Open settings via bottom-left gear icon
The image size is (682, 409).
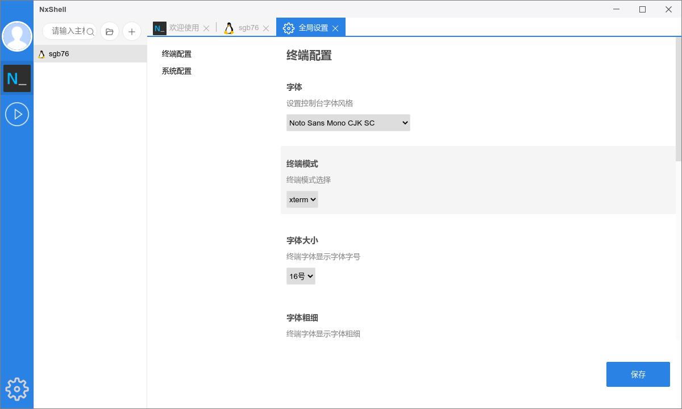coord(17,389)
